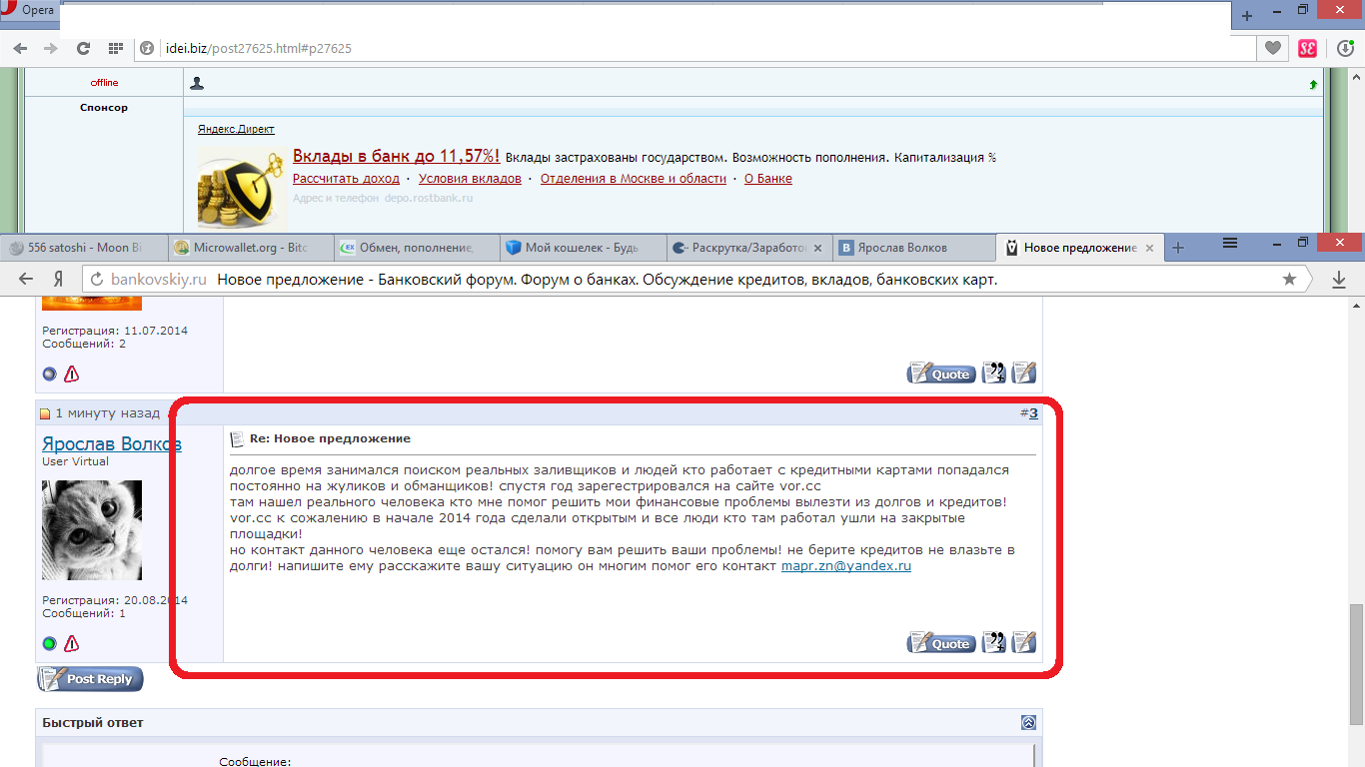Viewport: 1365px width, 767px height.
Task: Click the mapr.zn@yandex.ru email link
Action: [846, 566]
